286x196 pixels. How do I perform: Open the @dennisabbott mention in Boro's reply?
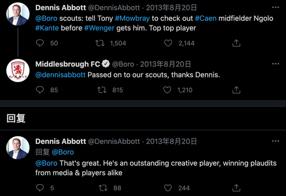pyautogui.click(x=60, y=75)
